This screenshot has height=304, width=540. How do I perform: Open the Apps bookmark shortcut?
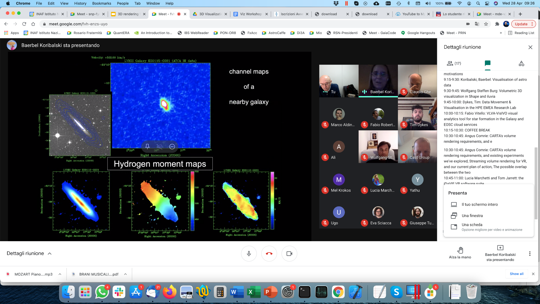pos(11,33)
